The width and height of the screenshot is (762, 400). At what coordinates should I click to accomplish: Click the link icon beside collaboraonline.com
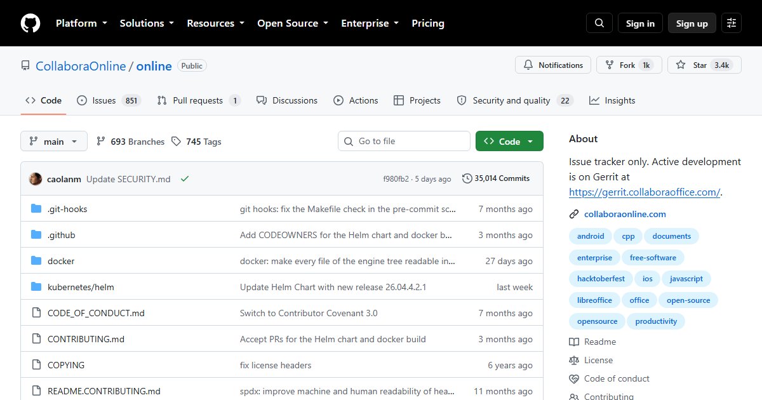pos(574,214)
